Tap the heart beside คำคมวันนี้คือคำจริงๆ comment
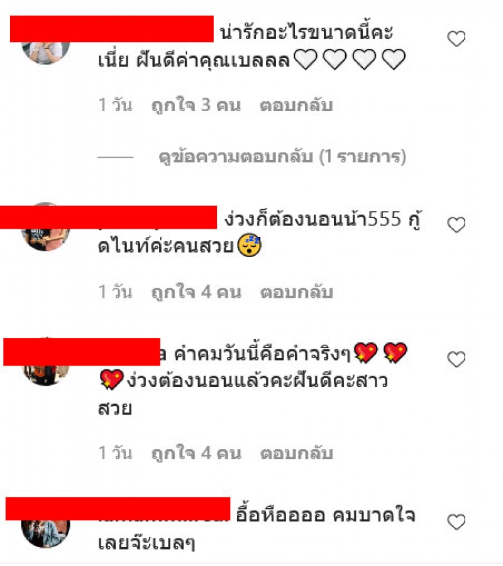This screenshot has width=503, height=566. [456, 359]
